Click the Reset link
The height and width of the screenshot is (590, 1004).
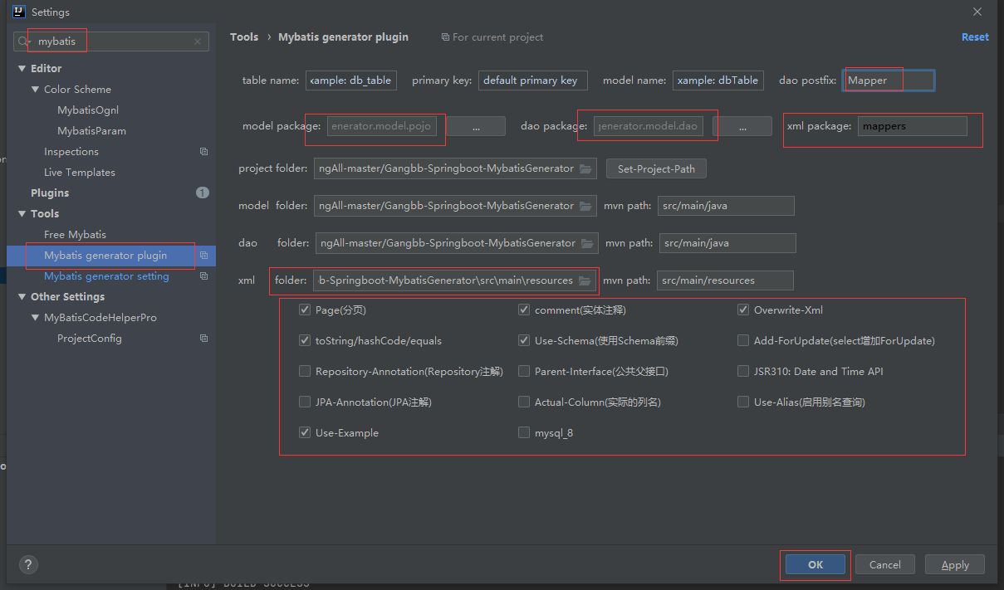[975, 37]
